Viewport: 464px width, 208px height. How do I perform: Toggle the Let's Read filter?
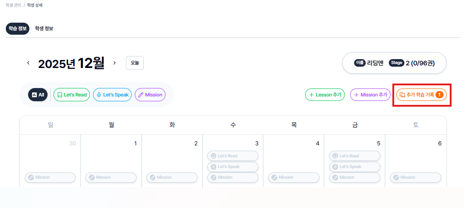coord(72,95)
